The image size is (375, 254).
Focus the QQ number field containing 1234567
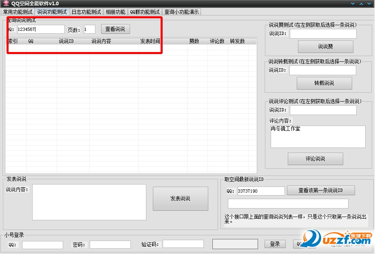coord(41,29)
